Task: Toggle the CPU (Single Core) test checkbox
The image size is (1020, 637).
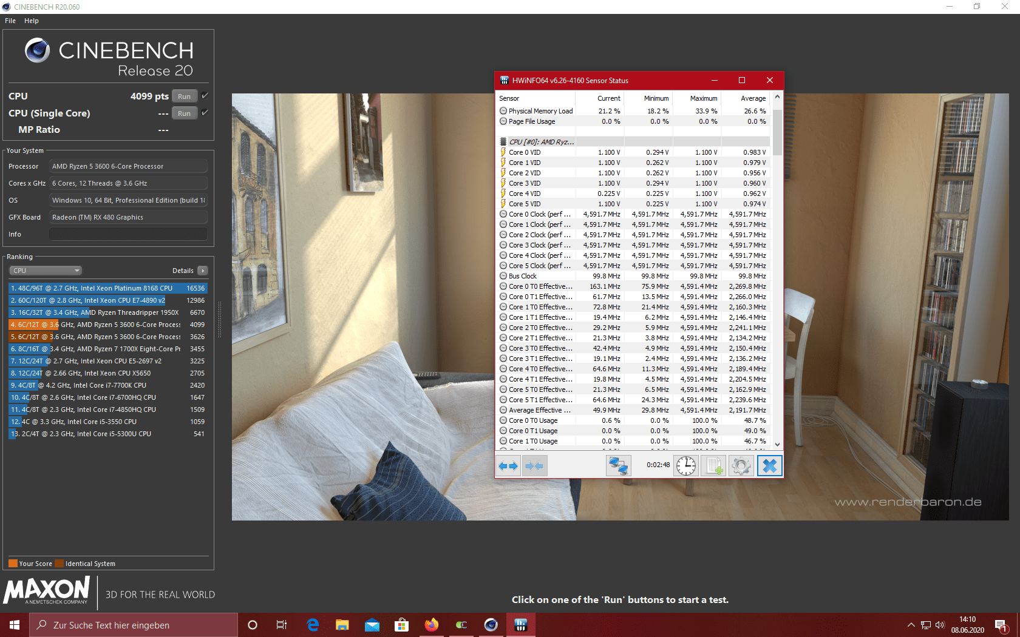Action: (205, 113)
